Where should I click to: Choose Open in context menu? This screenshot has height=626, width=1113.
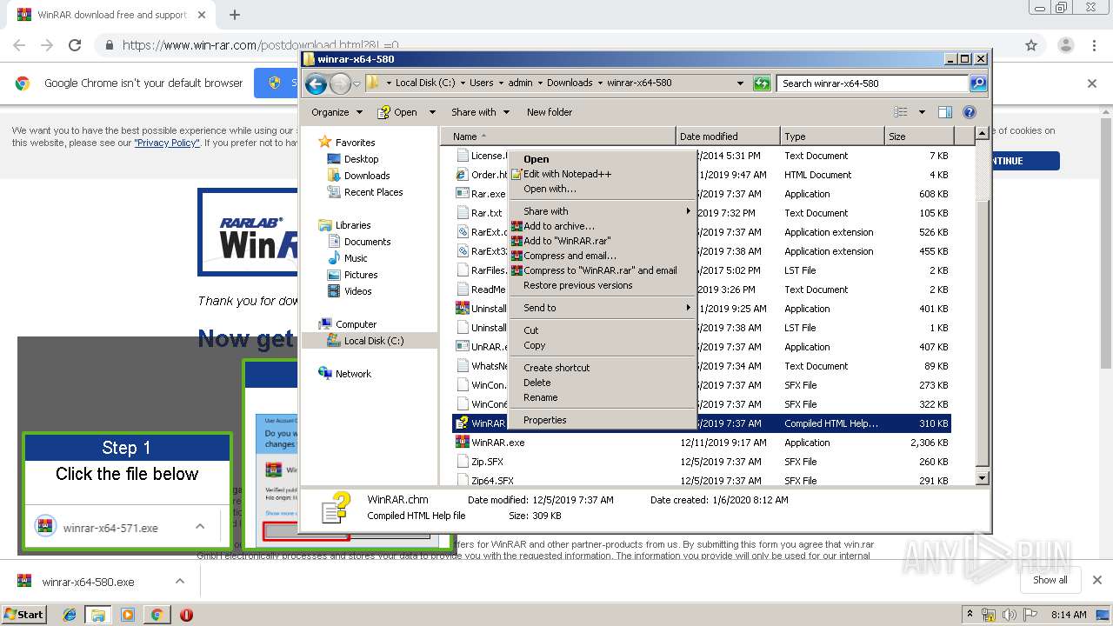602,159
